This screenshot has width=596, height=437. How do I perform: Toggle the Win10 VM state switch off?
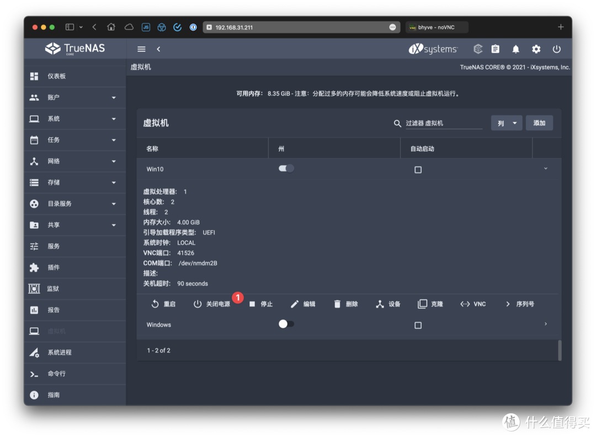[286, 169]
